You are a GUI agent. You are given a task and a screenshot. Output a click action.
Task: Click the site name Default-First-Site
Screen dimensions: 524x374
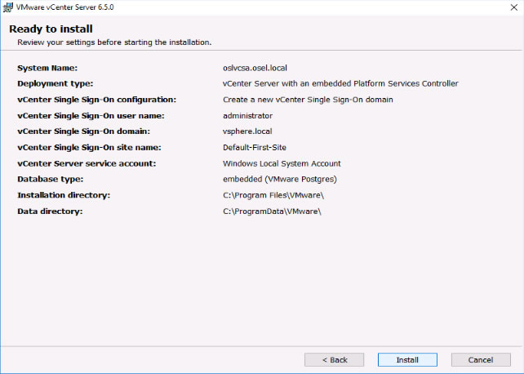pyautogui.click(x=255, y=147)
